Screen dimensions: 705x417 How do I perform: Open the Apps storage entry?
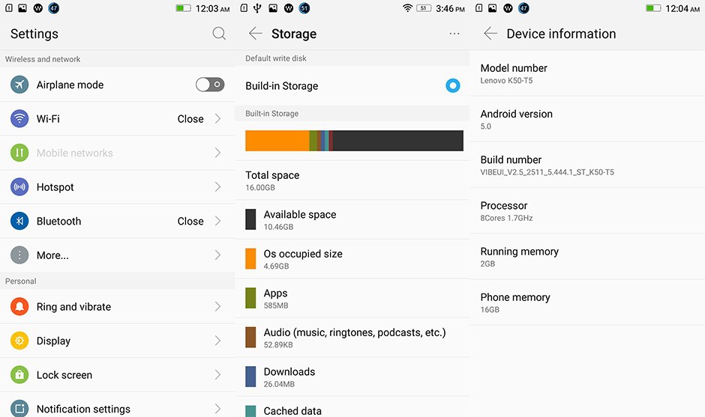coord(275,298)
